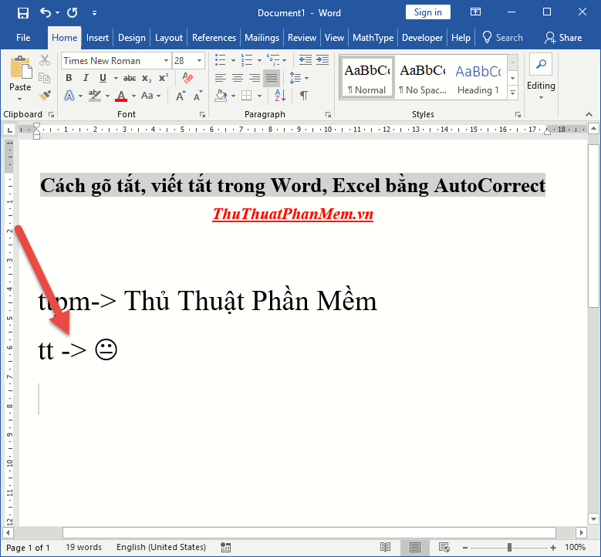Apply Text Effects and Typography
601x557 pixels.
(x=69, y=96)
